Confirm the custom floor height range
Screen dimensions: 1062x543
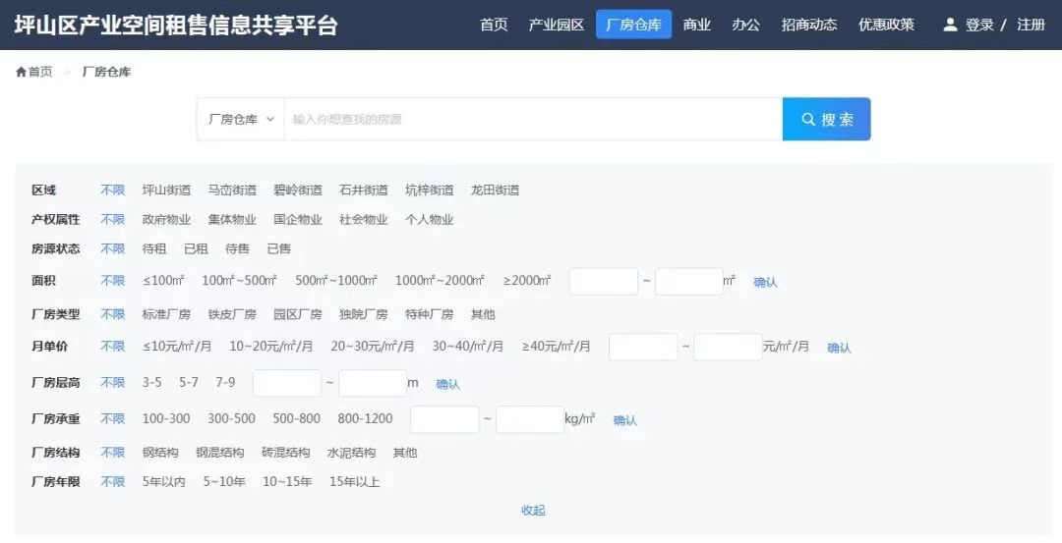pyautogui.click(x=447, y=384)
